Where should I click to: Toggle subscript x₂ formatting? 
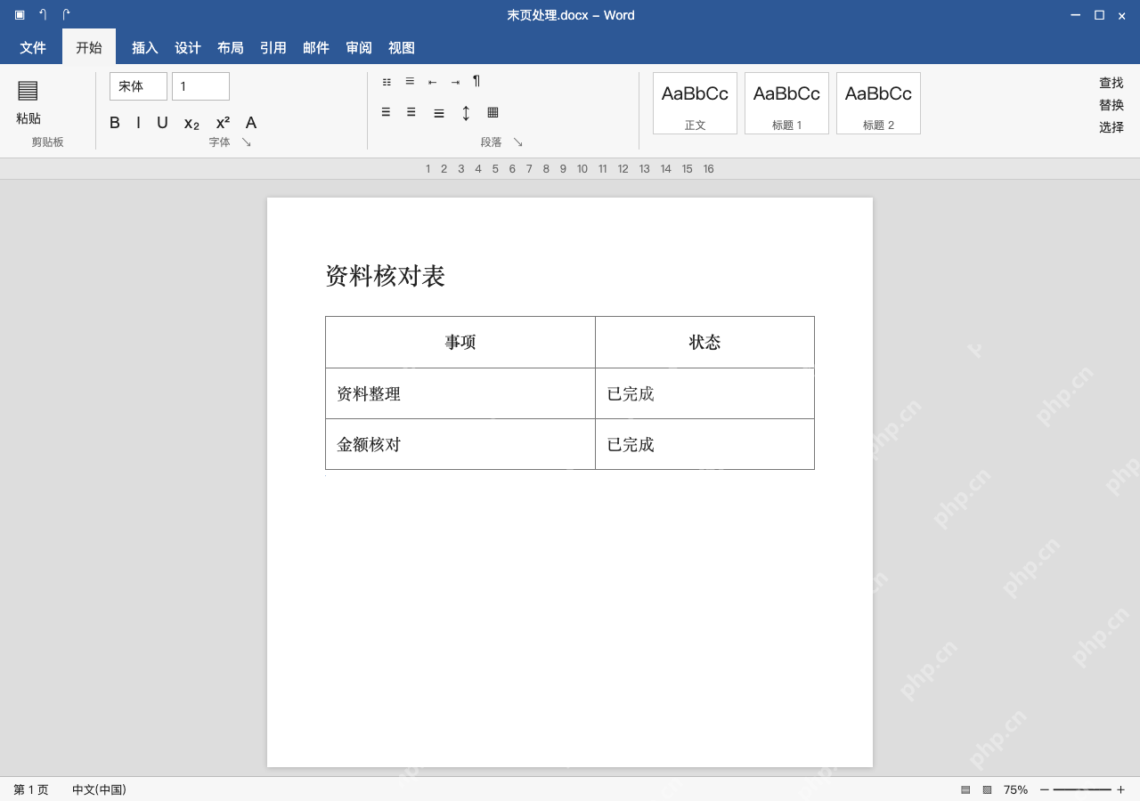point(191,124)
